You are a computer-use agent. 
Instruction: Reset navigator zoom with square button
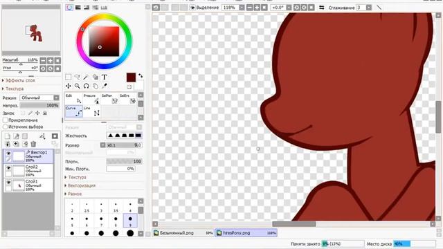(57, 60)
